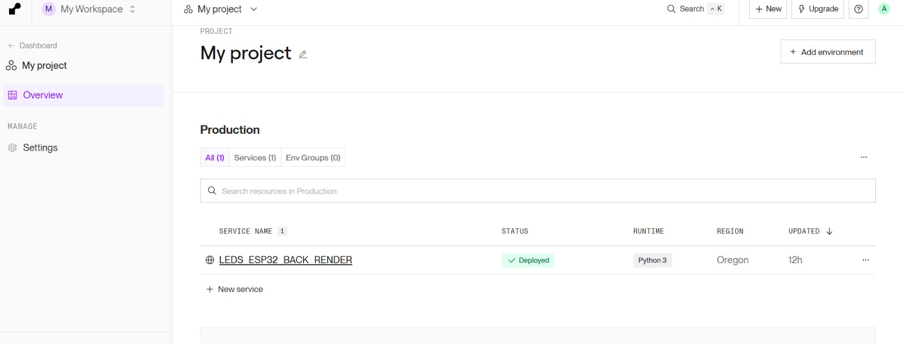This screenshot has height=344, width=904.
Task: Open the New dropdown button
Action: pos(768,9)
